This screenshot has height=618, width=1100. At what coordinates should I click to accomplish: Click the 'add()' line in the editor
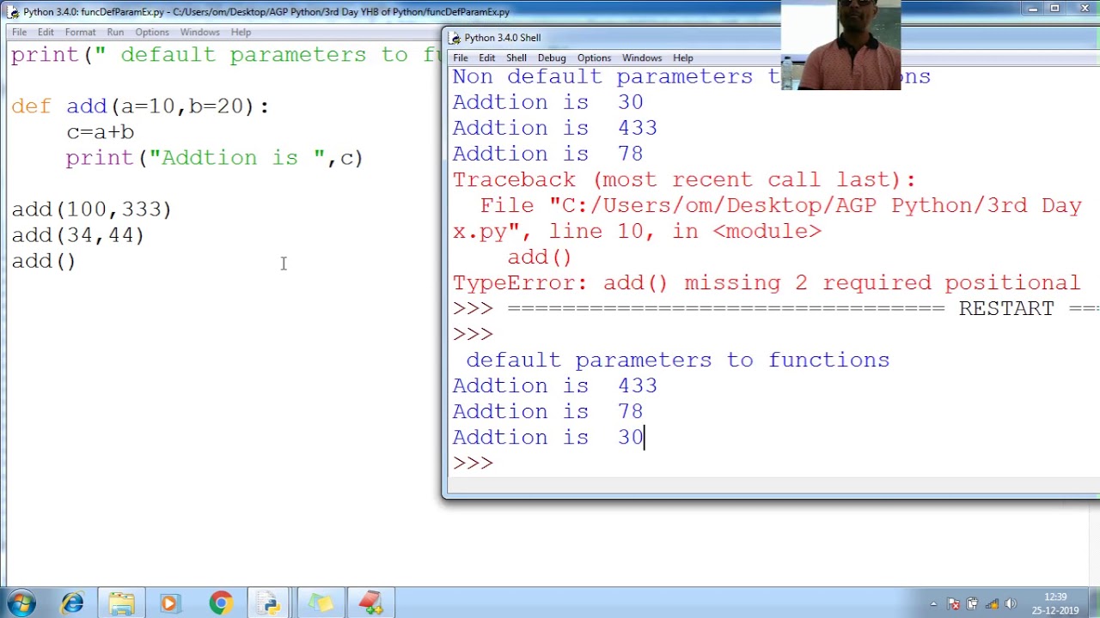(x=44, y=261)
